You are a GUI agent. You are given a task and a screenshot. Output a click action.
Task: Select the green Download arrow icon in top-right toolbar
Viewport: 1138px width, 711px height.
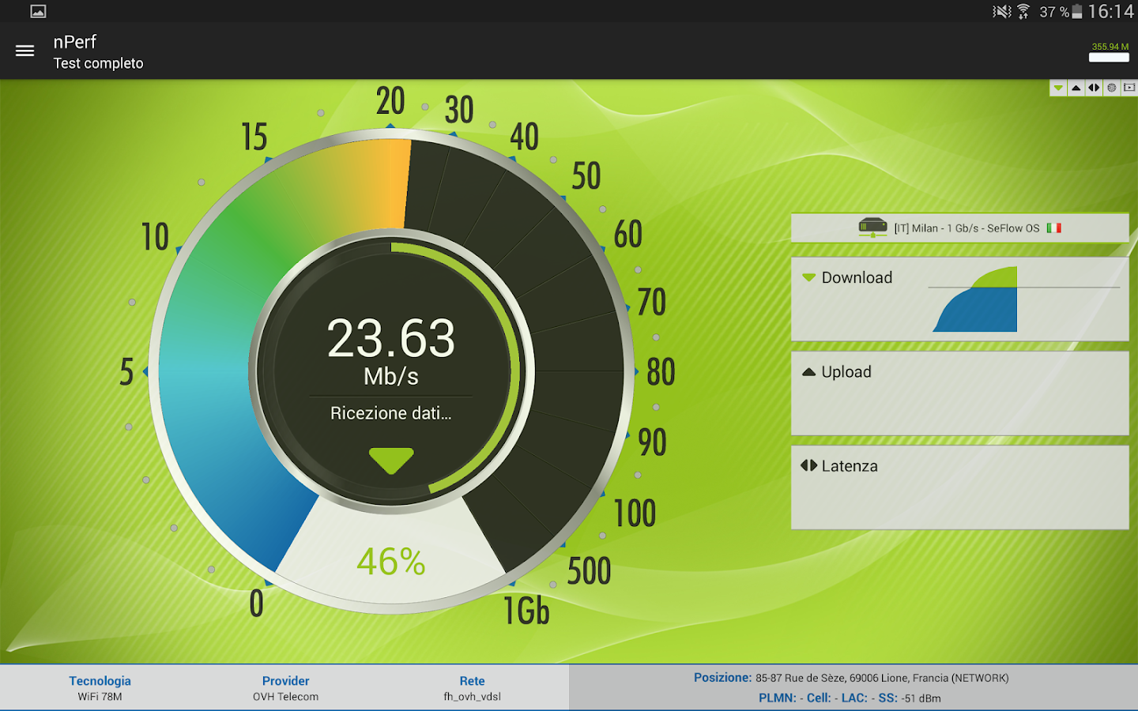tap(1058, 88)
